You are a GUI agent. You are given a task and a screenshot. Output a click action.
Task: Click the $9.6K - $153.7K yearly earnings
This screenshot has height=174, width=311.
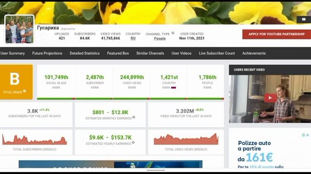[x=110, y=137]
